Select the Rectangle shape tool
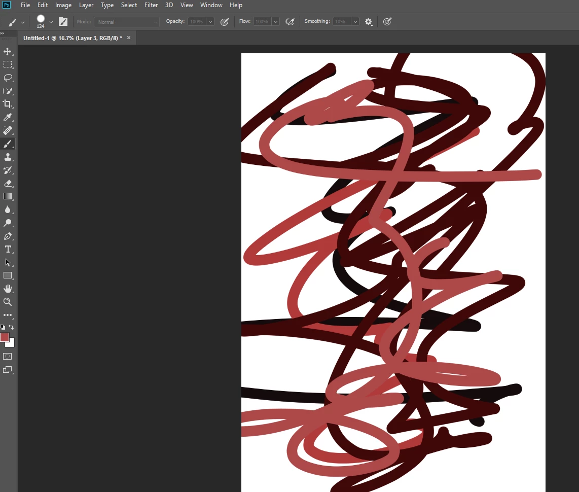This screenshot has width=579, height=492. coord(8,275)
